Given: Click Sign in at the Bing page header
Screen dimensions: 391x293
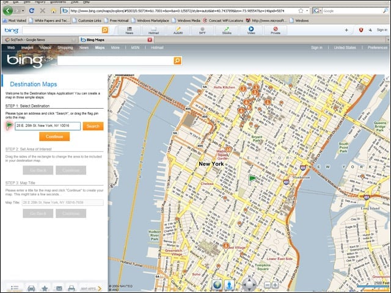Looking at the screenshot, I should [316, 48].
